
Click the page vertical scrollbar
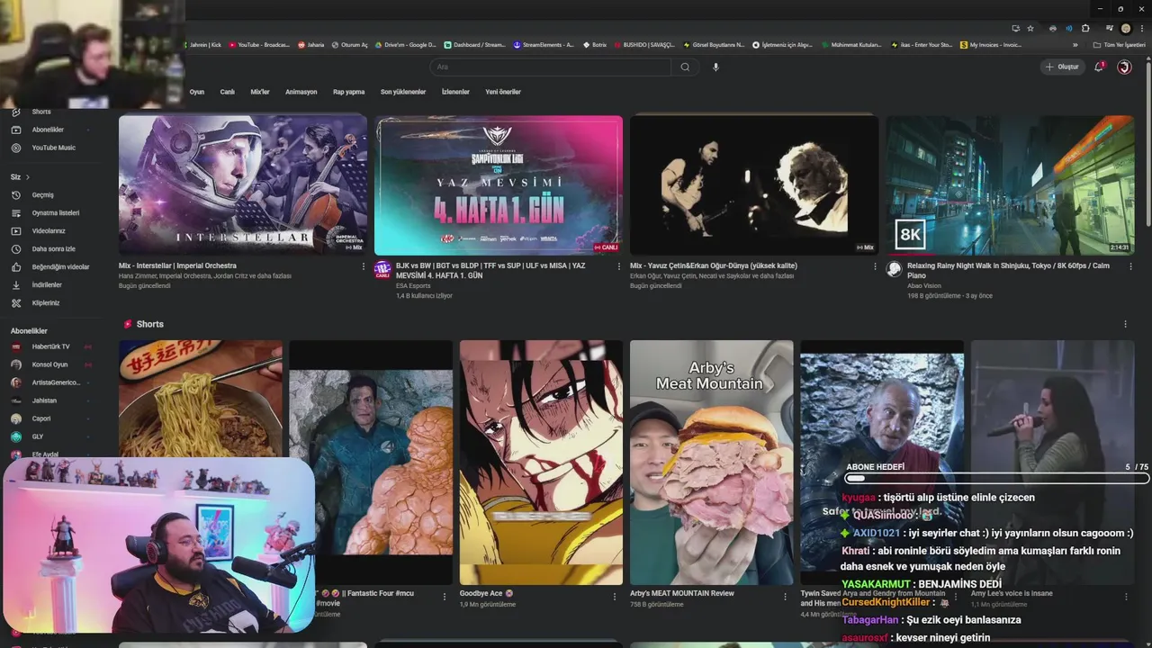(1147, 144)
